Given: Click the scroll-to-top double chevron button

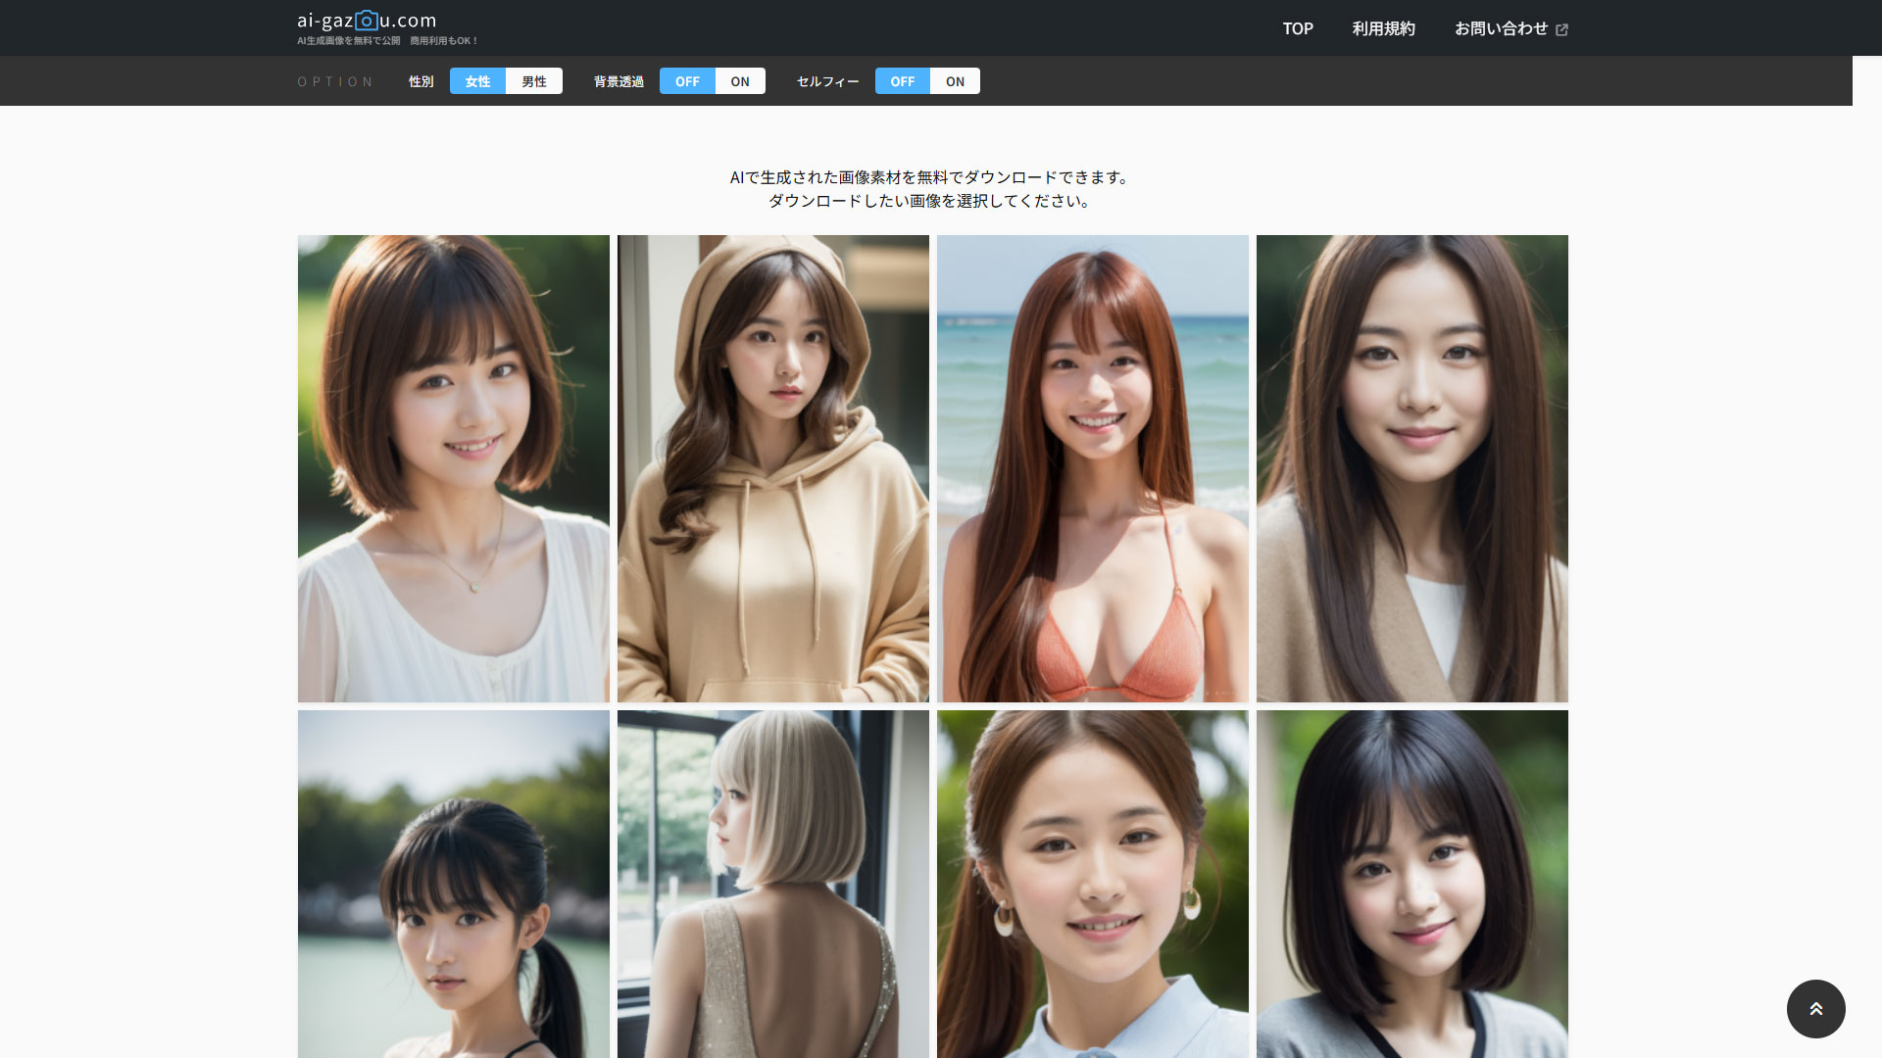Looking at the screenshot, I should [x=1815, y=1008].
